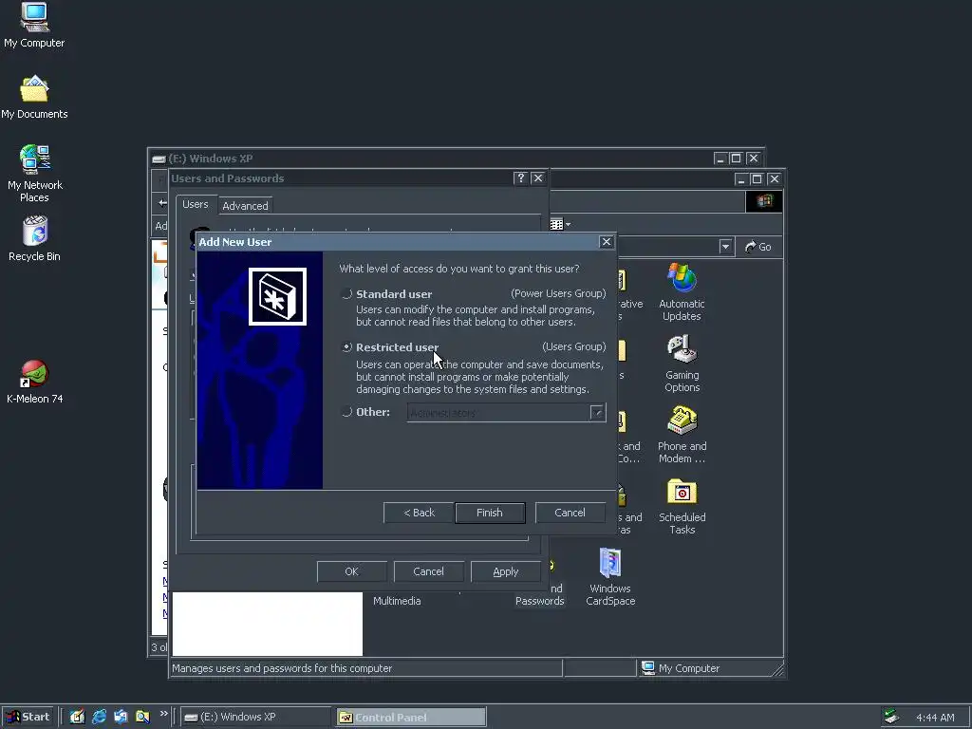Open Windows CardSpace in Control Panel
This screenshot has height=729, width=972.
click(610, 576)
